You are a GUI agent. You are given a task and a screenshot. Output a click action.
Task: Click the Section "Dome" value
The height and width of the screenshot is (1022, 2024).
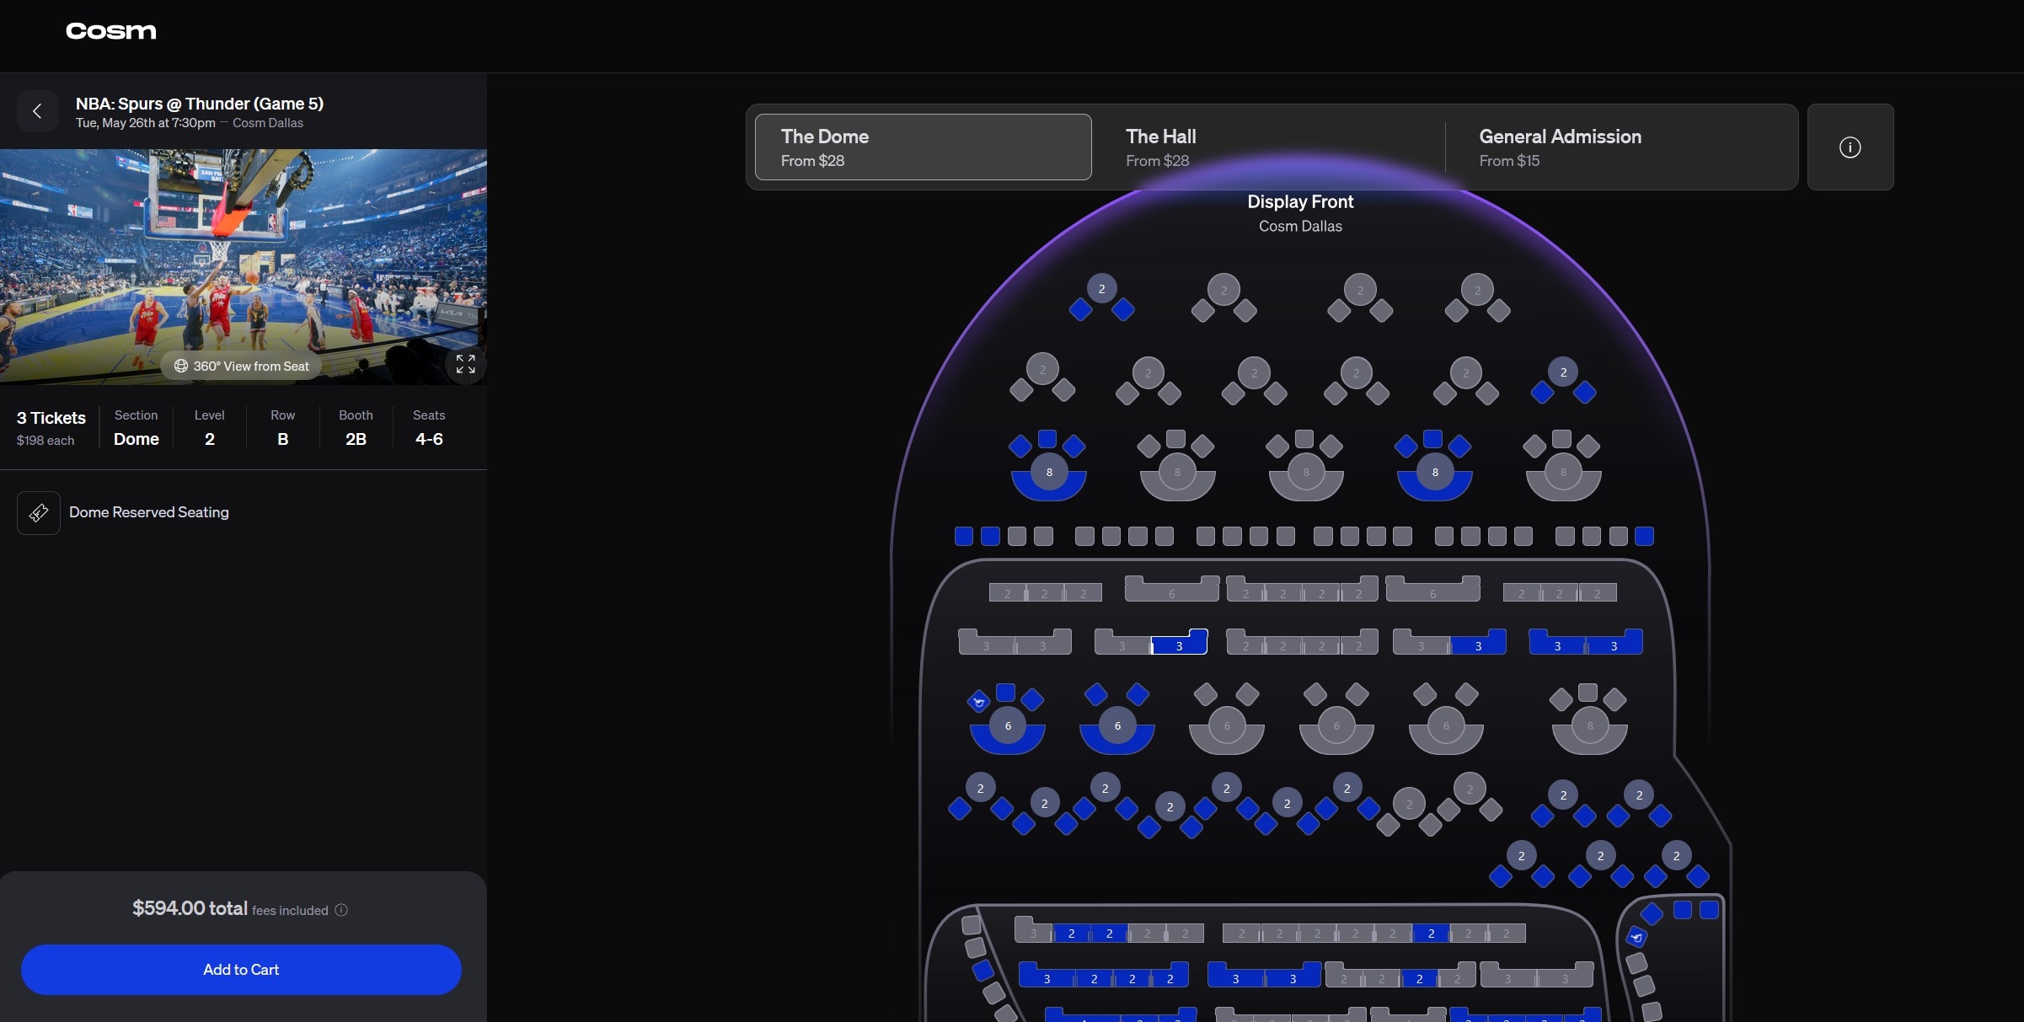pyautogui.click(x=137, y=439)
